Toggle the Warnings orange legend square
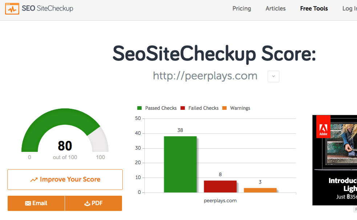The width and height of the screenshot is (357, 220). pyautogui.click(x=224, y=108)
